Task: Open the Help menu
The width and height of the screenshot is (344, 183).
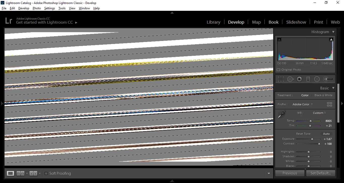Action: 96,8
